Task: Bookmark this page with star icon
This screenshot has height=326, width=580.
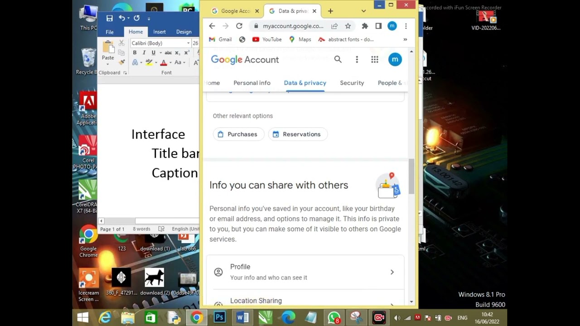Action: tap(348, 26)
